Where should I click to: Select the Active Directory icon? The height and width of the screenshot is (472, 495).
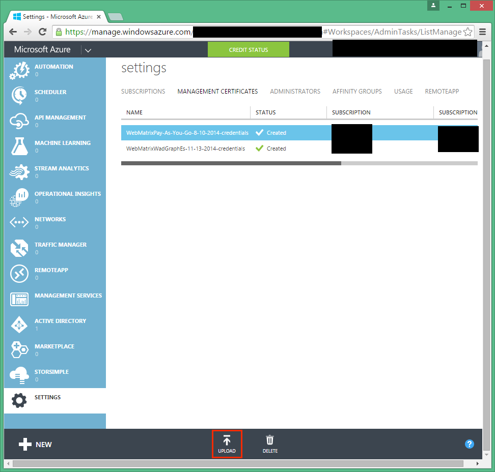tap(19, 324)
